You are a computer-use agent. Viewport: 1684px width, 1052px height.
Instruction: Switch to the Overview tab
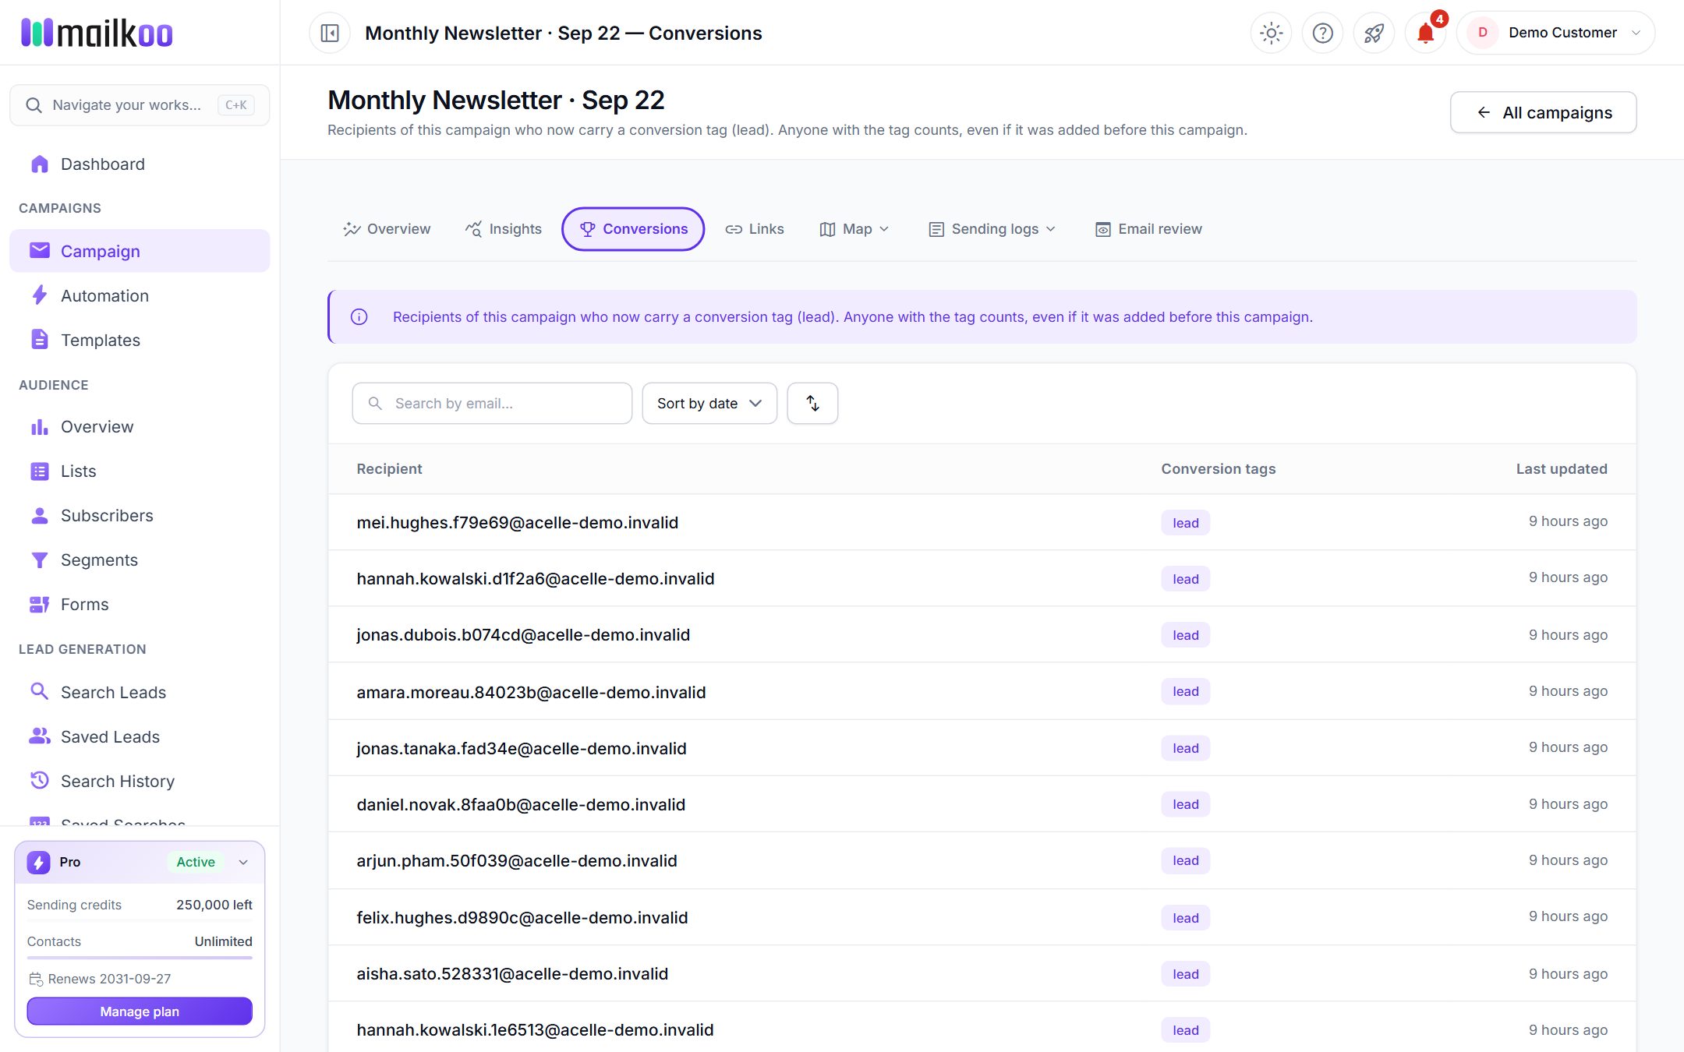pyautogui.click(x=387, y=229)
